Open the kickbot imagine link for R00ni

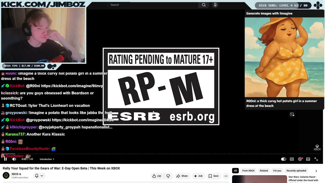[x=72, y=86]
